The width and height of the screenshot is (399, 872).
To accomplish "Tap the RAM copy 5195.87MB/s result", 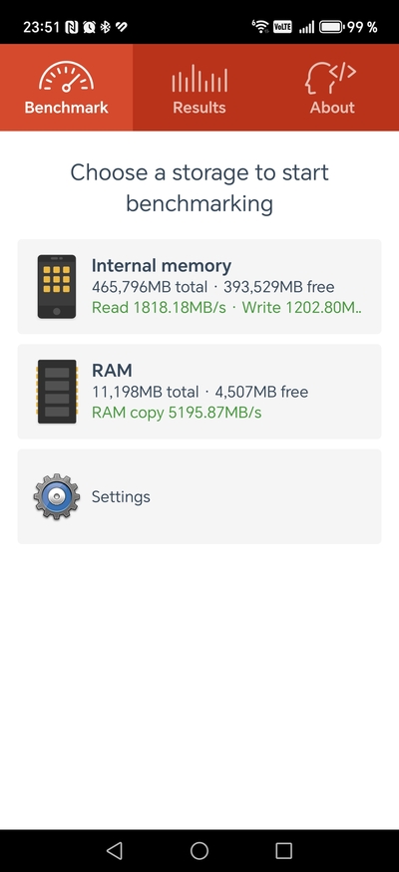I will click(x=177, y=413).
